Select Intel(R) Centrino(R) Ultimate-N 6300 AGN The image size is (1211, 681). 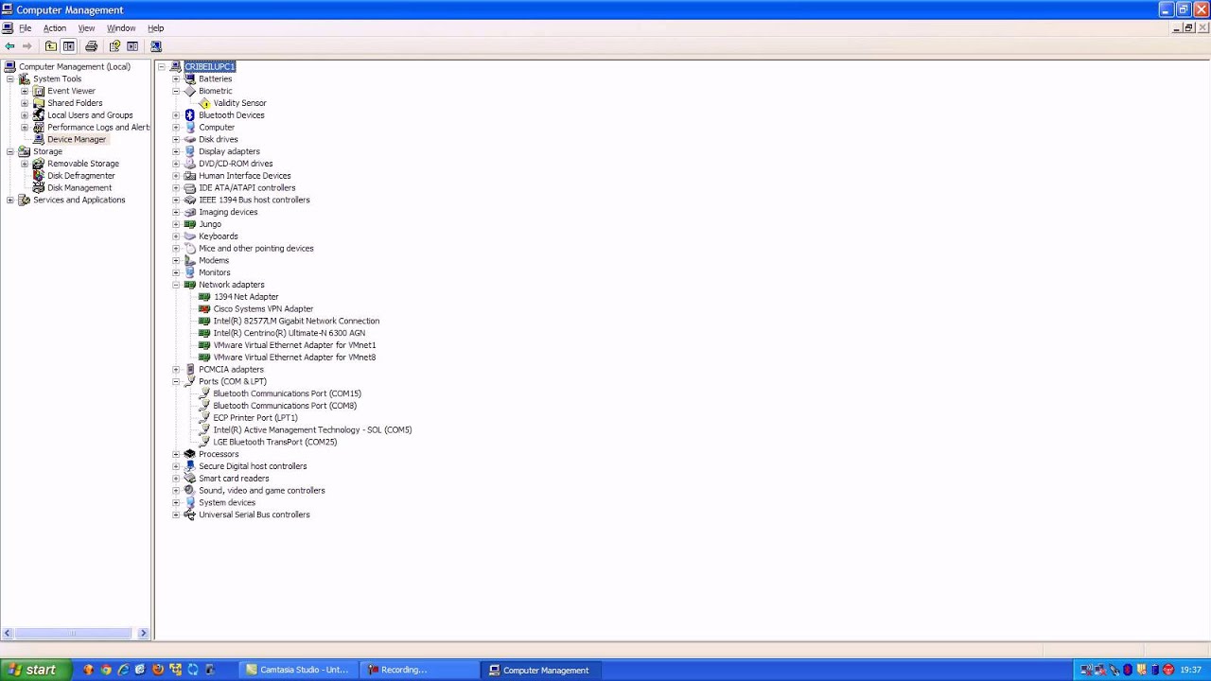point(290,333)
